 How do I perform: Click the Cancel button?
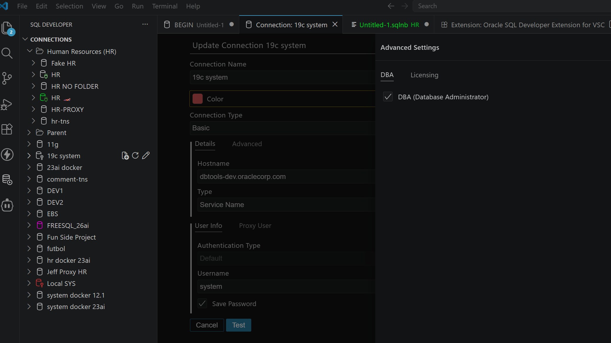207,325
